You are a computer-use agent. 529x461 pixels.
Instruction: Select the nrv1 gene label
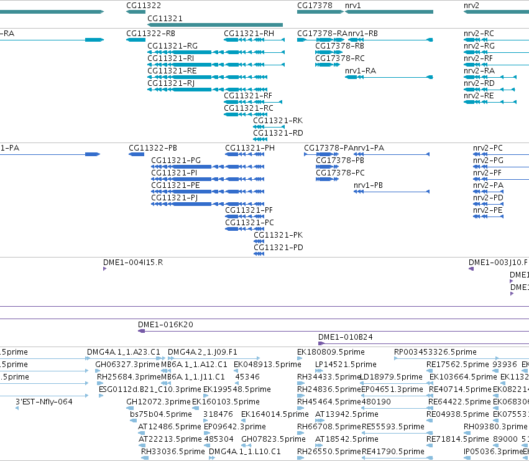352,6
